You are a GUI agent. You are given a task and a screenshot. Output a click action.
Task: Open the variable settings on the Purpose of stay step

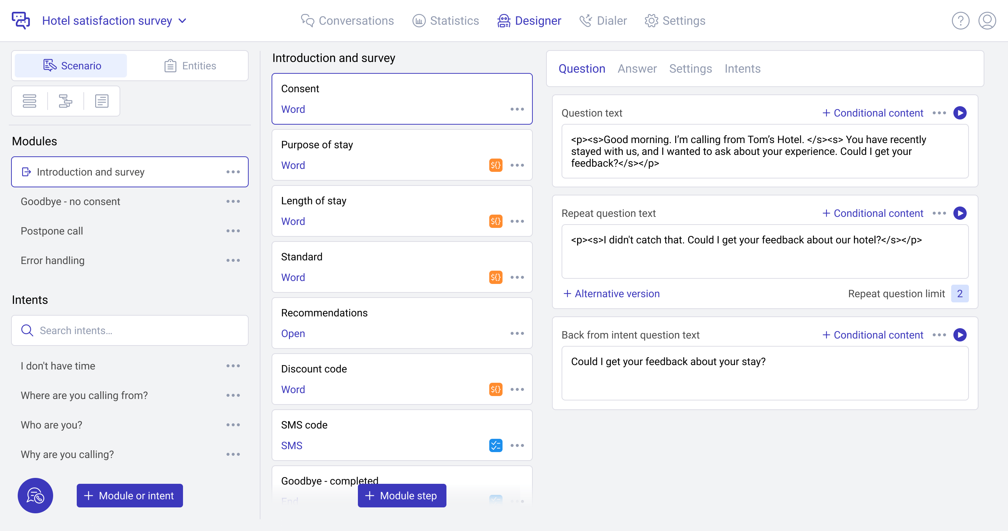(x=496, y=165)
